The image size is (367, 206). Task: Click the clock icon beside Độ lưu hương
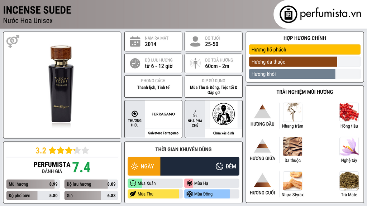point(135,63)
